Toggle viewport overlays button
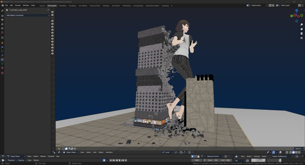The image size is (305, 165). (x=280, y=152)
